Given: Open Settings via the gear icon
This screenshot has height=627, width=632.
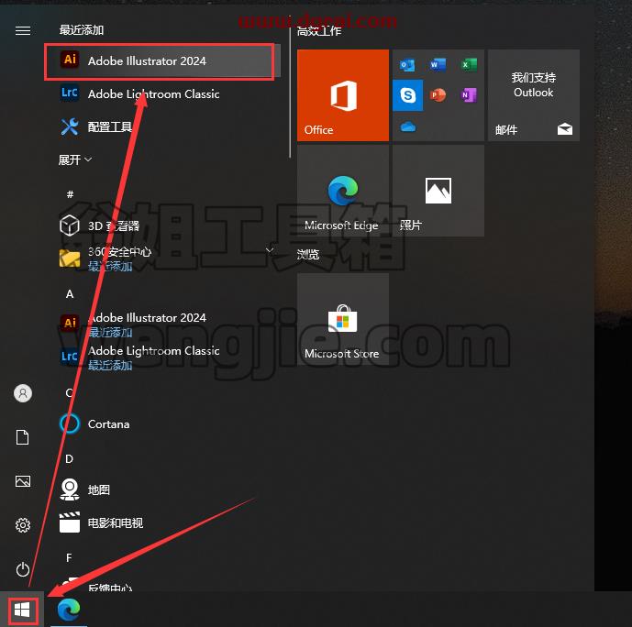Looking at the screenshot, I should pyautogui.click(x=23, y=525).
